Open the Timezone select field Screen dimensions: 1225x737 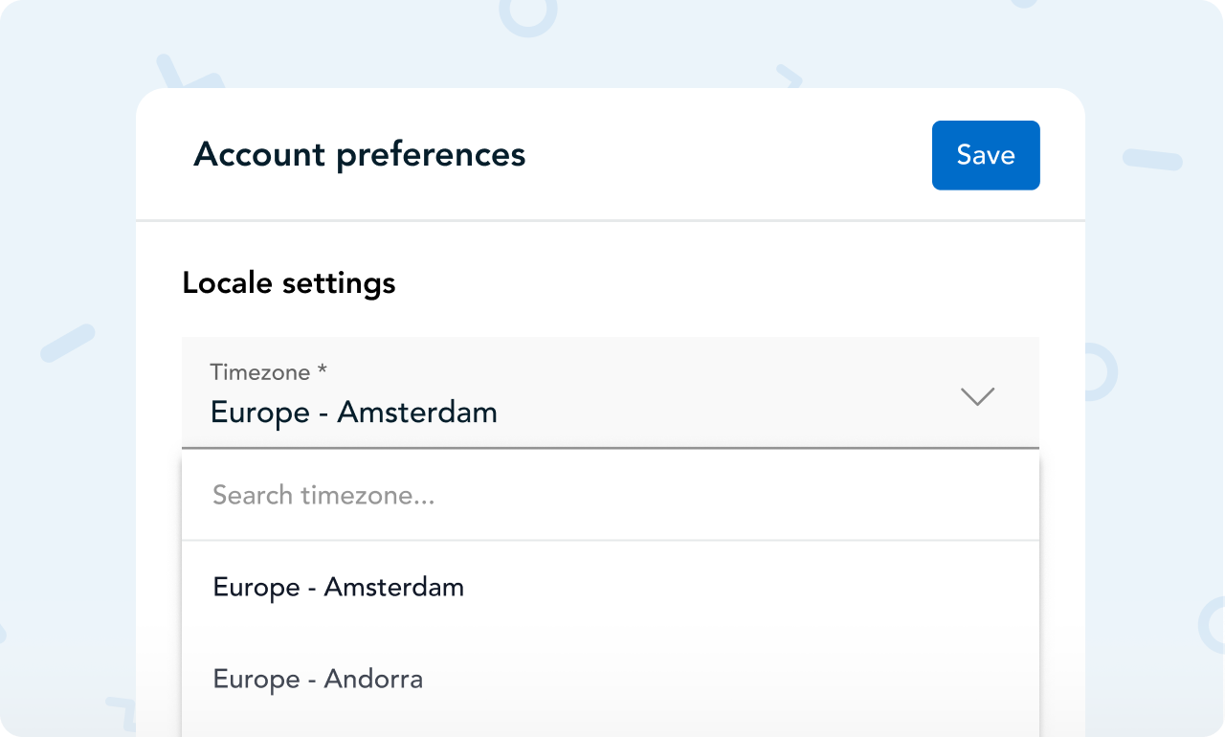pos(611,392)
